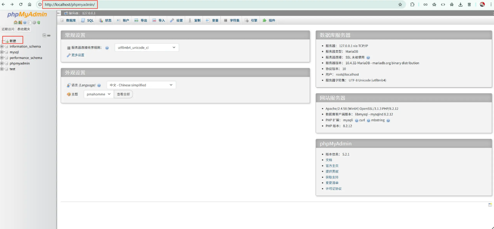494x229 pixels.
Task: Click the 账户 (Accounts) toolbar icon
Action: pos(119,20)
